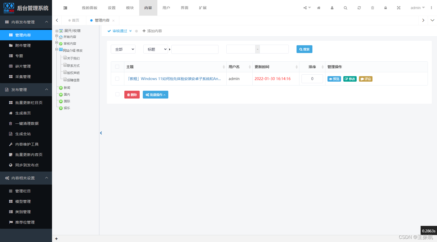
Task: Check the checkbox beside the 删除 button
Action: coord(117,94)
